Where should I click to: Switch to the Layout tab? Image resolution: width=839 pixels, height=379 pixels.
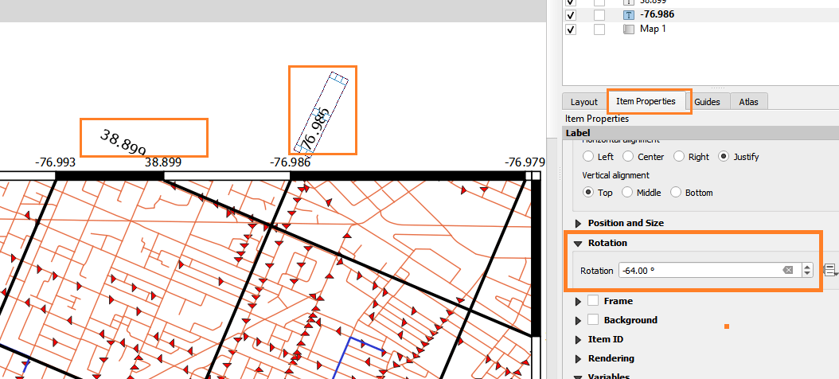[x=583, y=102]
